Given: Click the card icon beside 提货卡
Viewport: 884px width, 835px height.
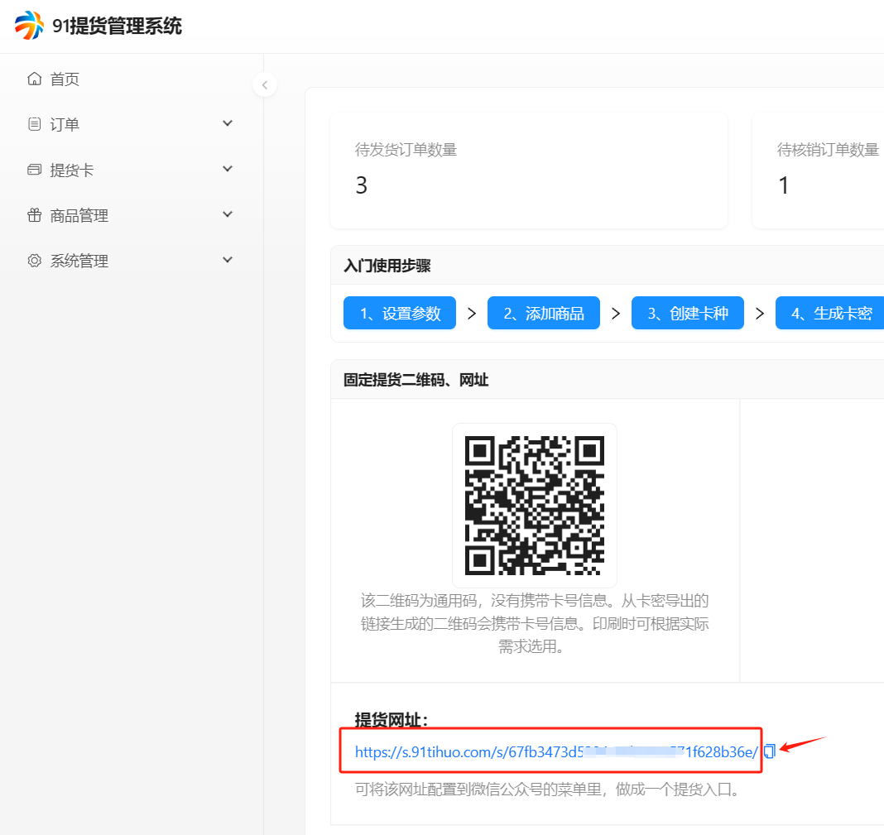Looking at the screenshot, I should 35,169.
